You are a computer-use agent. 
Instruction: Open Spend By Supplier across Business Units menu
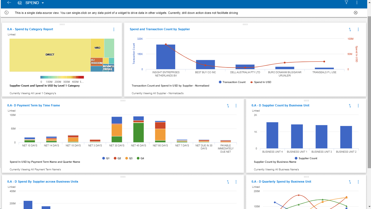tap(236, 182)
